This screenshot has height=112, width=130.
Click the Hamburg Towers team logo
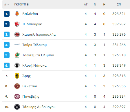click(17, 107)
